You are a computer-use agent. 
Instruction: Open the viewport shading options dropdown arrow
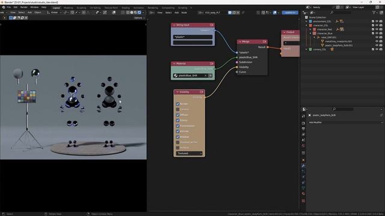(143, 13)
